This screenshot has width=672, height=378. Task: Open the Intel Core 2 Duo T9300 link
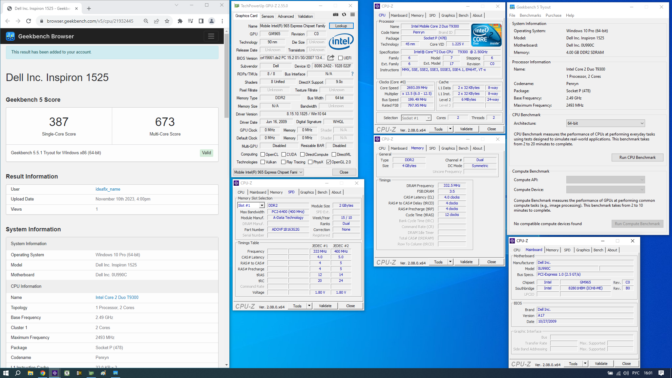click(117, 298)
